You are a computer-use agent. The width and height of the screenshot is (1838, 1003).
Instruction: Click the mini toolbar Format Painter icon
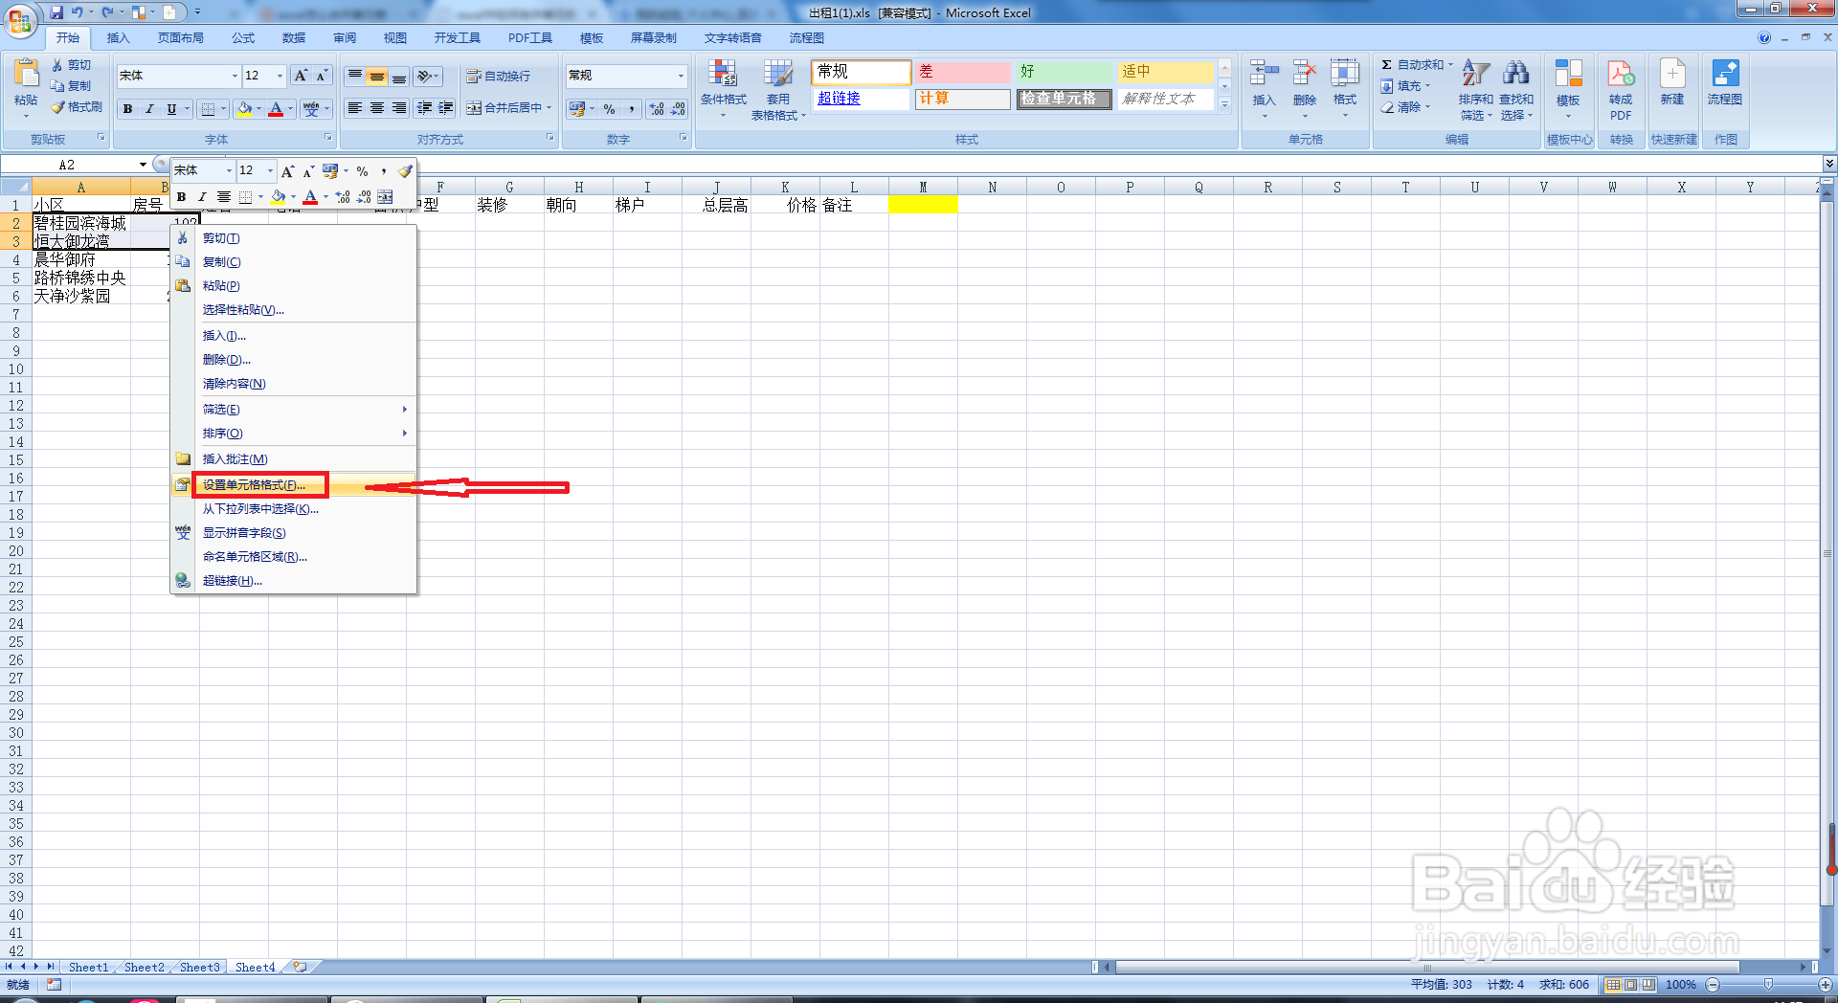click(405, 171)
